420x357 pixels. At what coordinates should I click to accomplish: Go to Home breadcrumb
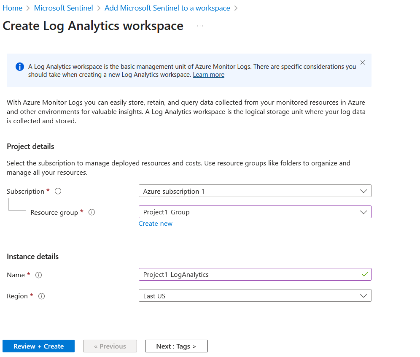tap(12, 8)
